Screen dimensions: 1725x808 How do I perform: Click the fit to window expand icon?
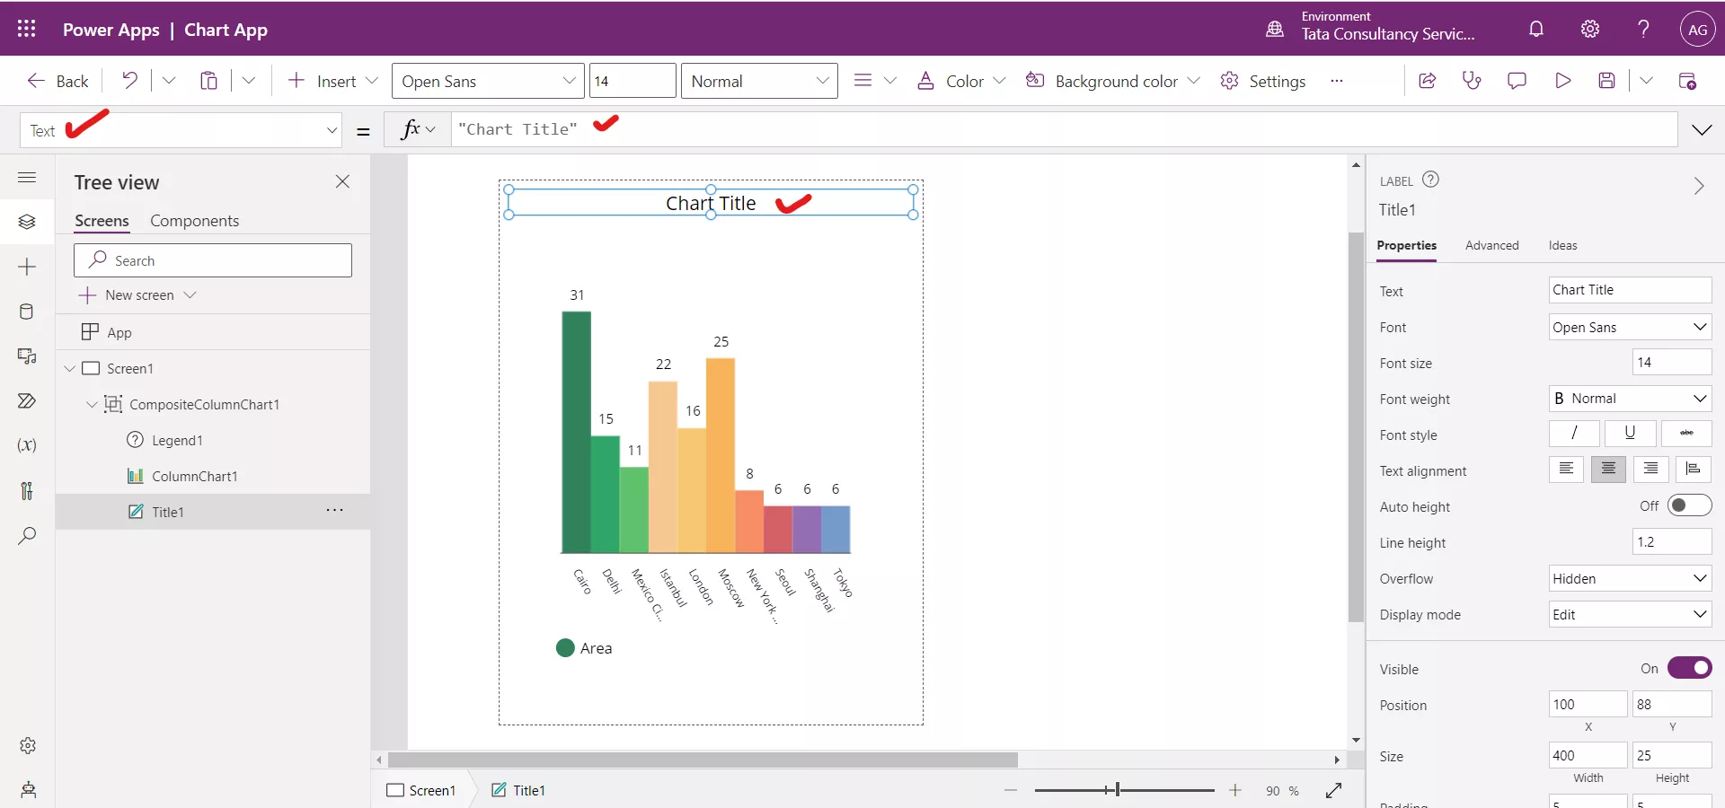(1333, 790)
